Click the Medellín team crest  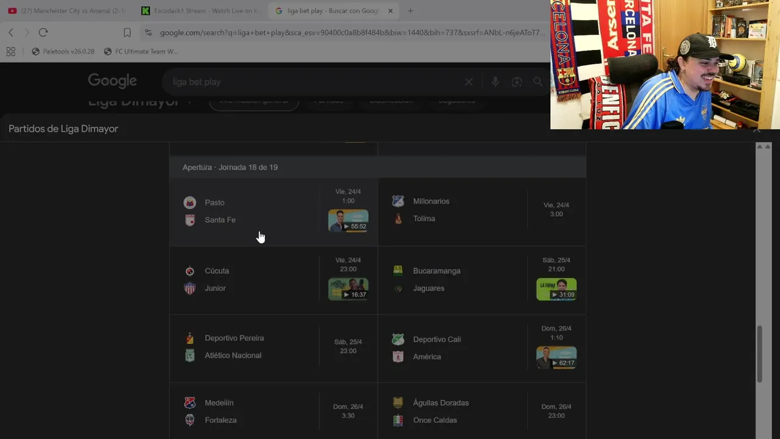point(190,403)
